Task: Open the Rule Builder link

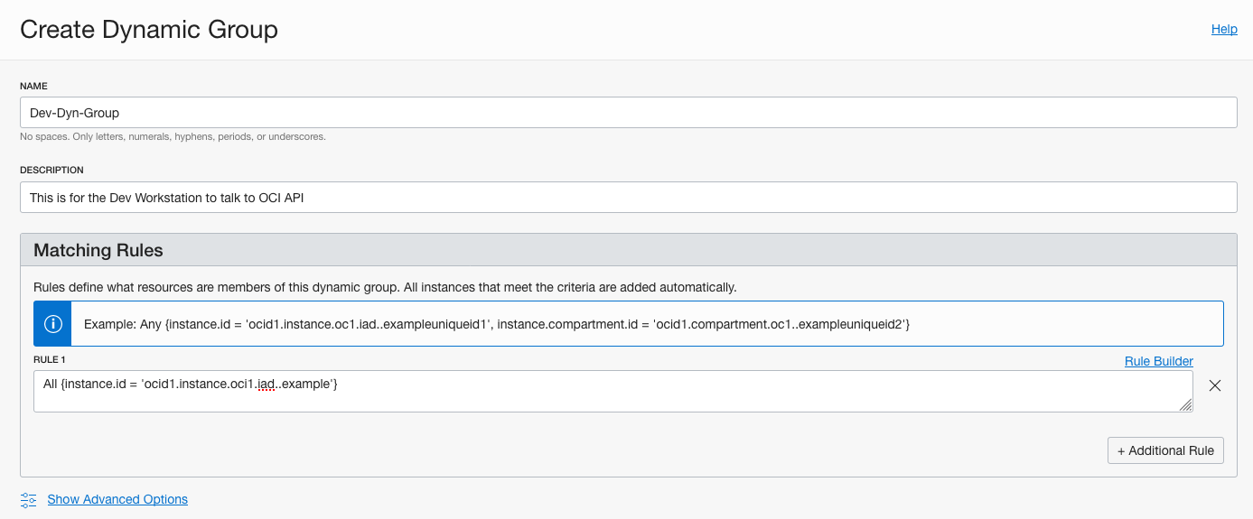Action: click(x=1158, y=361)
